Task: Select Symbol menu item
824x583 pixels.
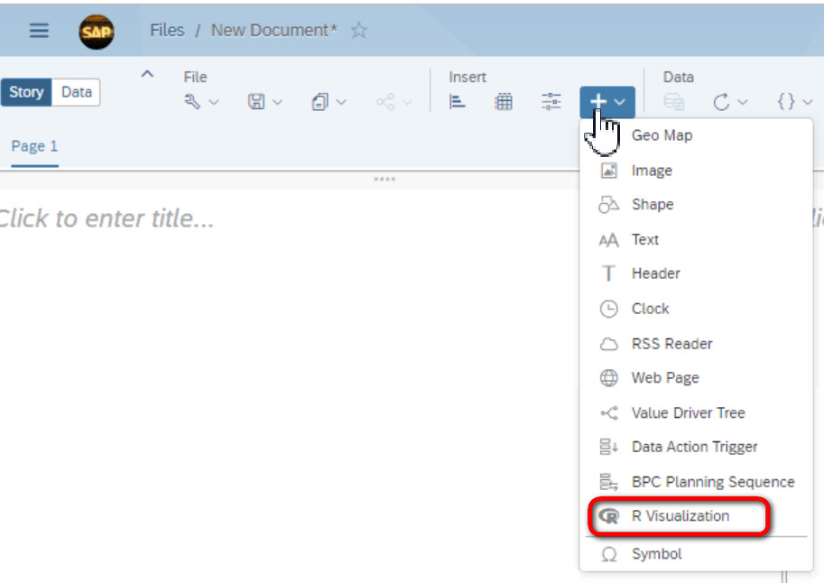Action: tap(697, 554)
